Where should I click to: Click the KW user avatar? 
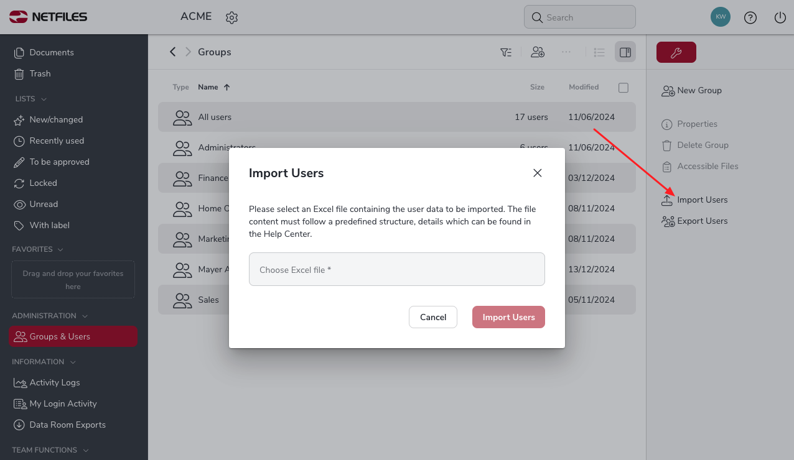(x=721, y=17)
